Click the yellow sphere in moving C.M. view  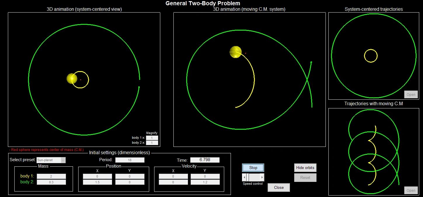[235, 52]
